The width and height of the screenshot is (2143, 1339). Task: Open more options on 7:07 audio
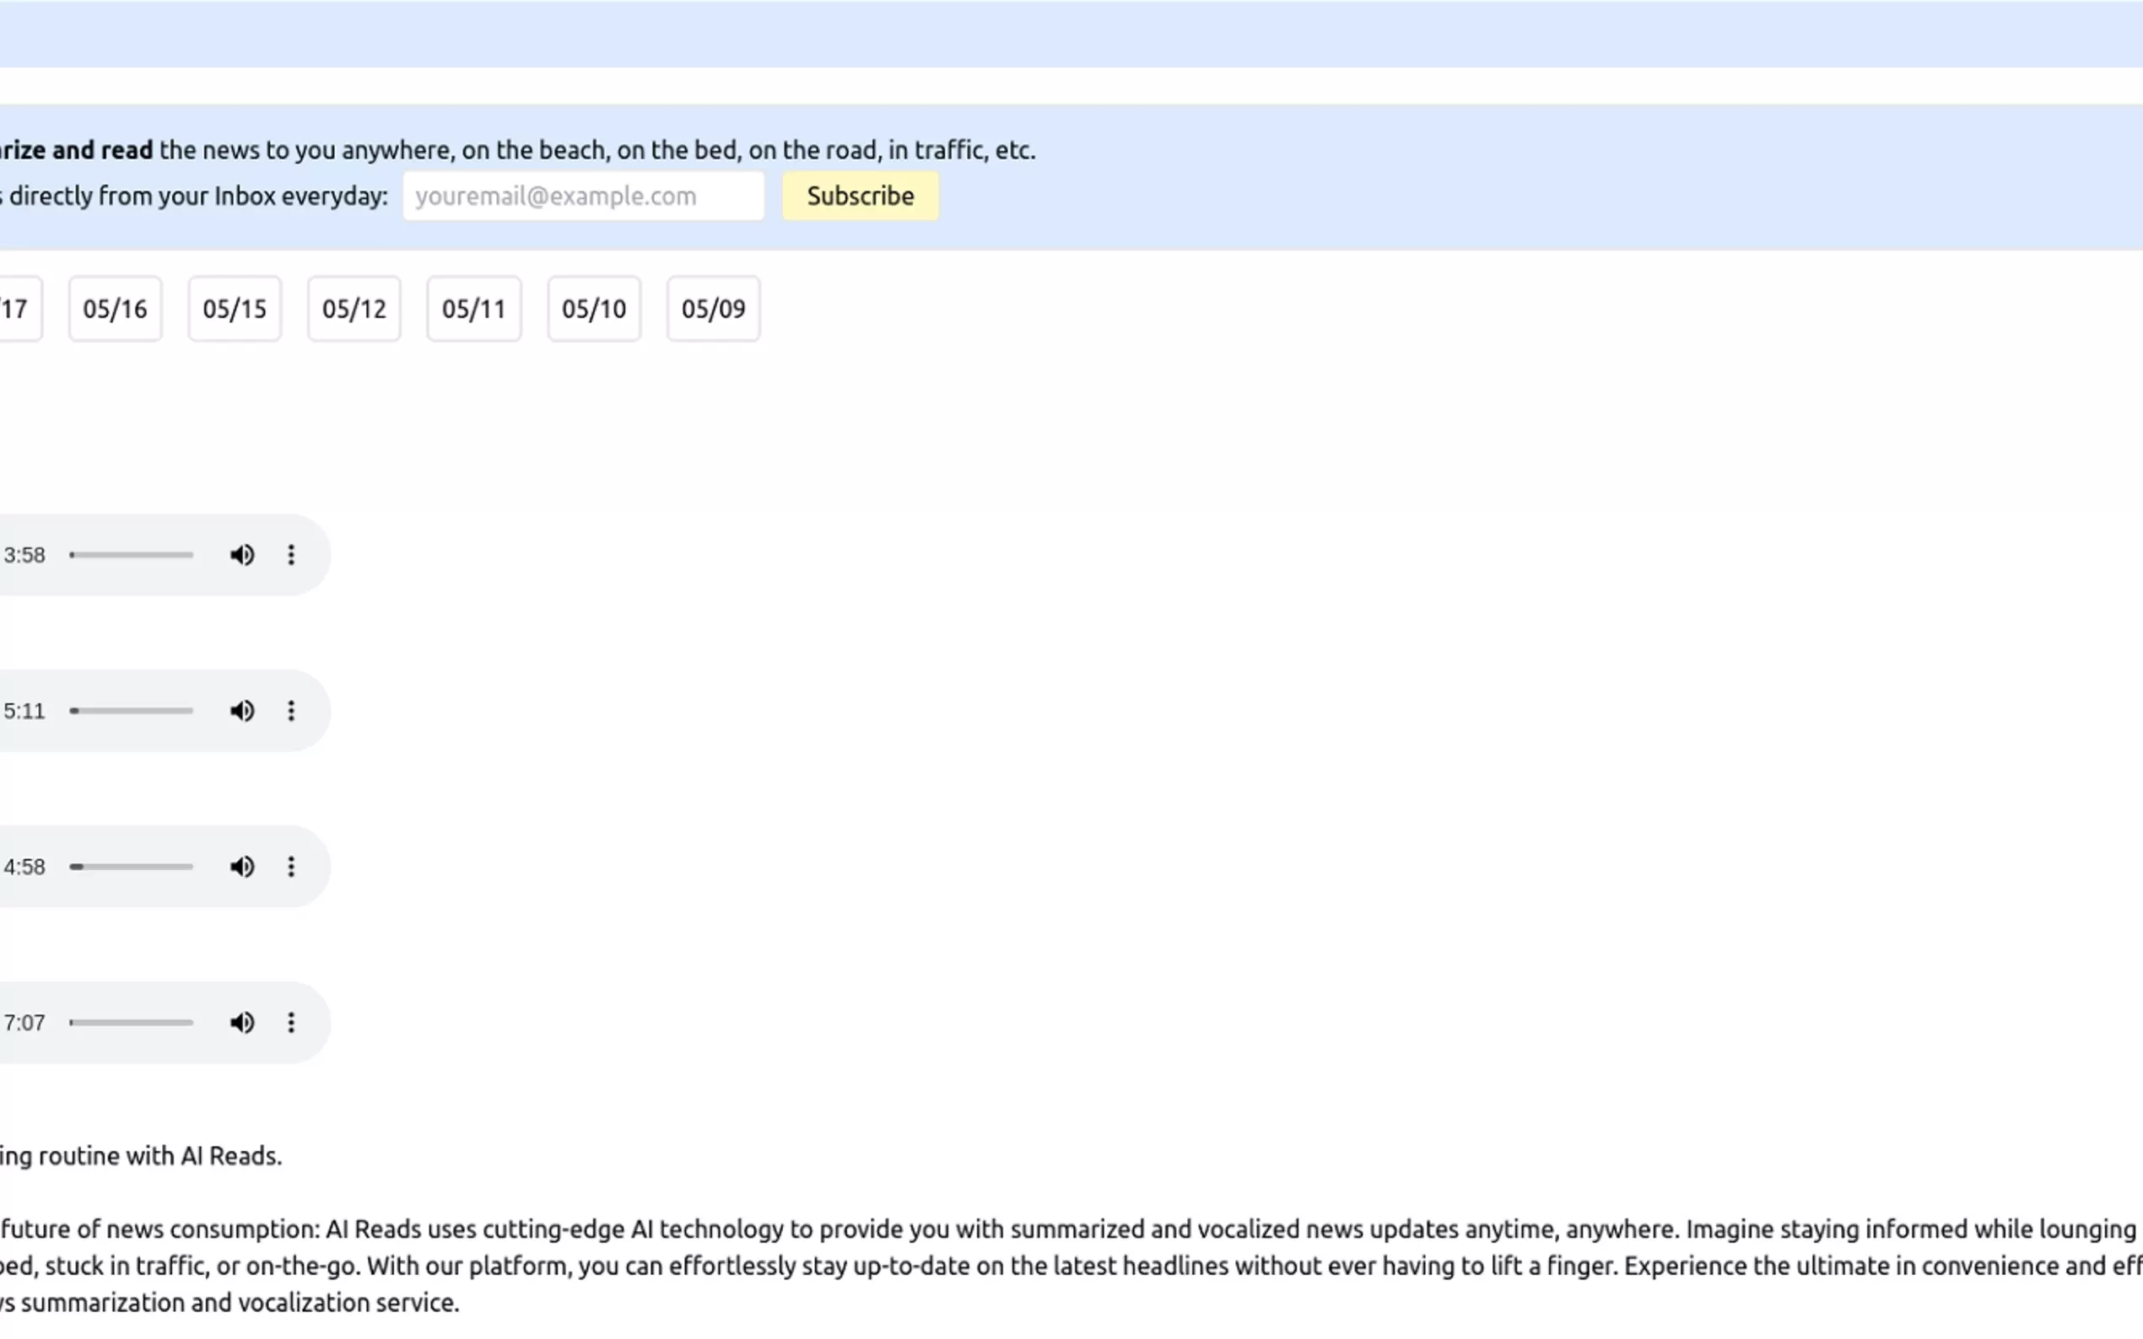290,1023
